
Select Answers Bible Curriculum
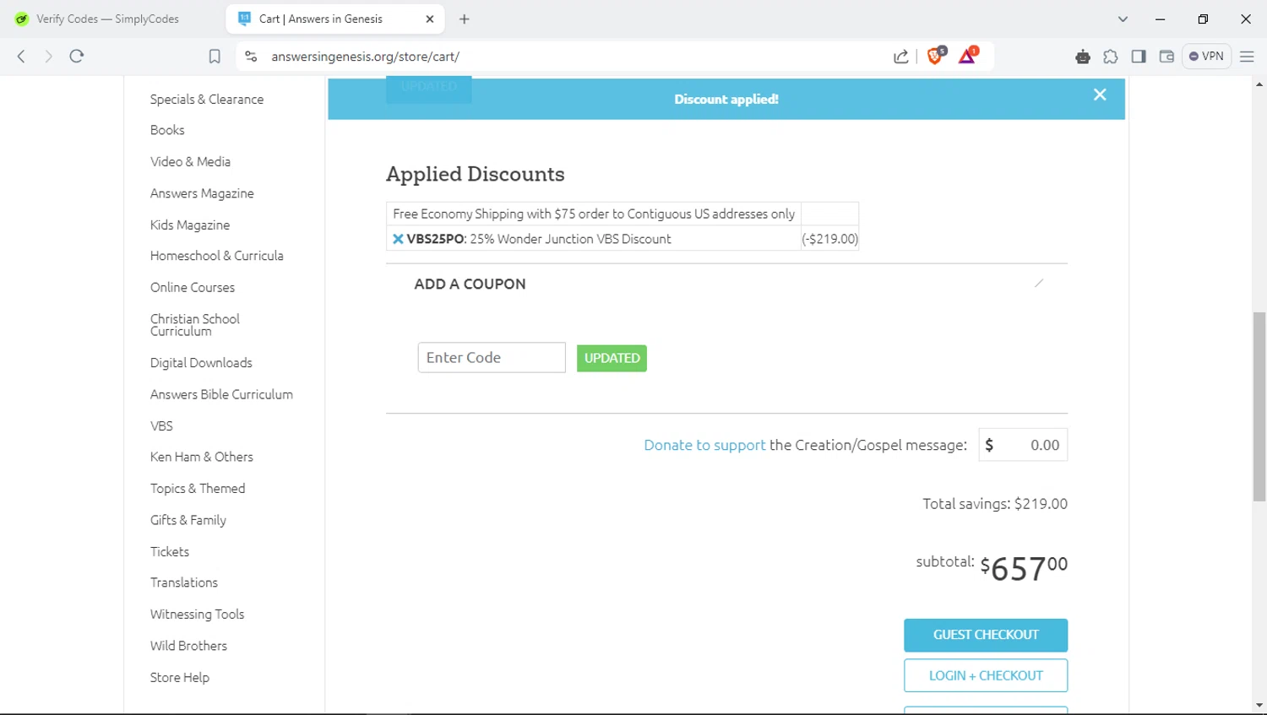(221, 394)
